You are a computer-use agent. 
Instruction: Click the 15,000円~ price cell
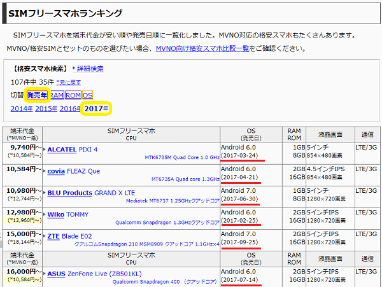22,240
